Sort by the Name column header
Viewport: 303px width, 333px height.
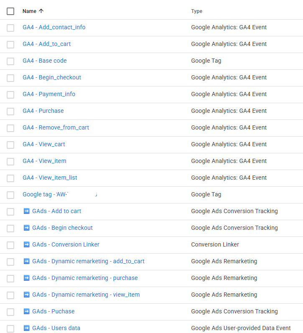29,11
